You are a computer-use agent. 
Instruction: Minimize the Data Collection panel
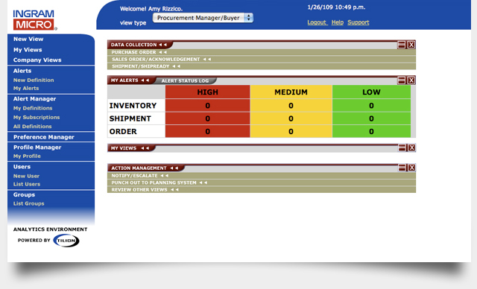pyautogui.click(x=402, y=45)
